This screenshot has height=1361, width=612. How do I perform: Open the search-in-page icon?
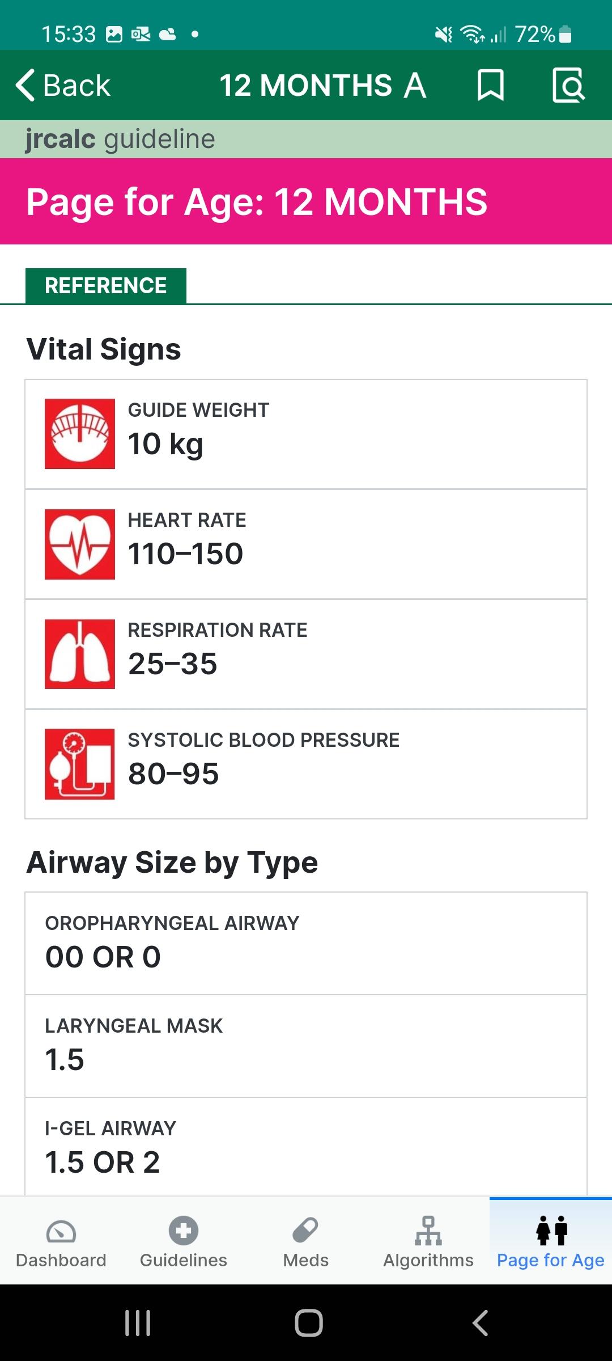coord(568,85)
